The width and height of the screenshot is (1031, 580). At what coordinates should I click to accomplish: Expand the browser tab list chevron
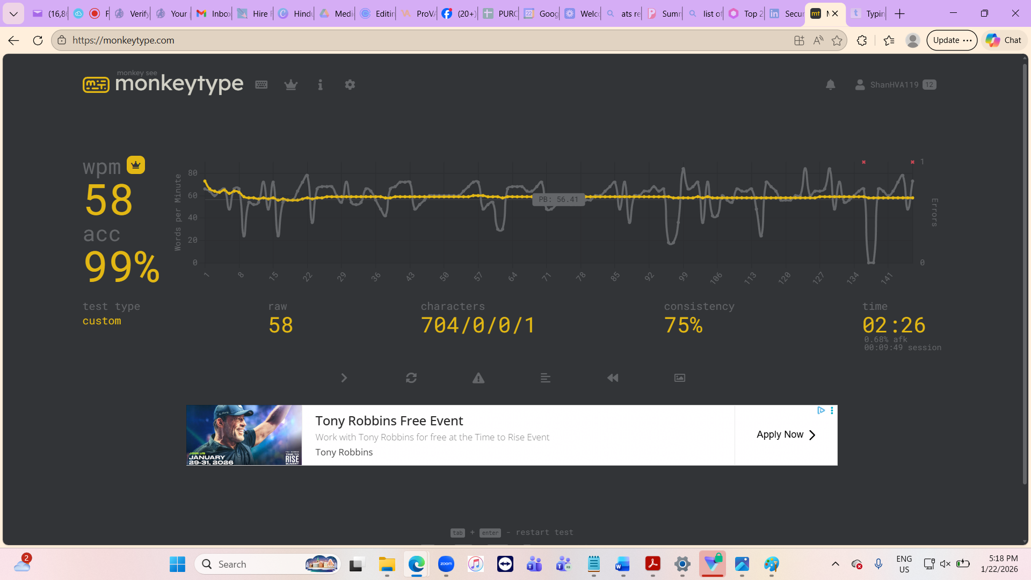(x=13, y=13)
